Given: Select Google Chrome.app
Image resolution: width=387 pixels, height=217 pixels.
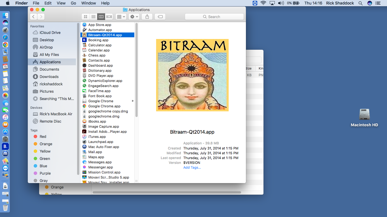Looking at the screenshot, I should coord(104,106).
